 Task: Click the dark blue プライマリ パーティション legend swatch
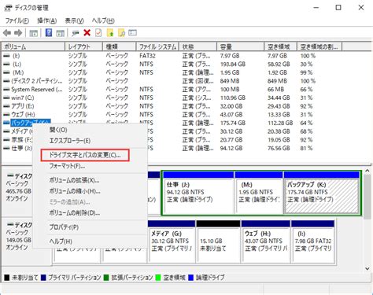point(43,278)
